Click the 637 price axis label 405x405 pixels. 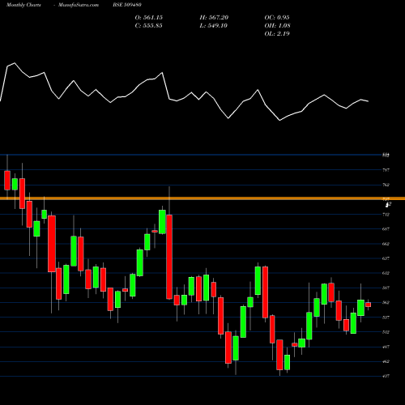(x=386, y=258)
